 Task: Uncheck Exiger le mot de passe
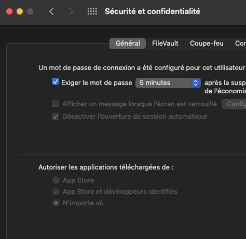(x=56, y=82)
